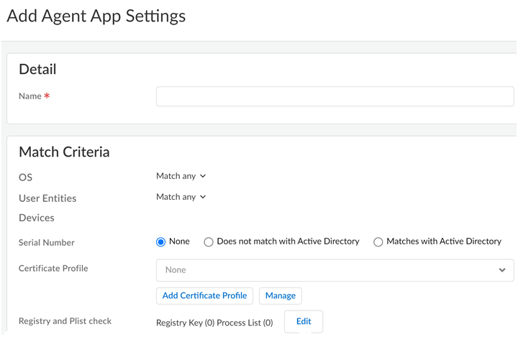This screenshot has height=350, width=518.
Task: Click the "Registry and Plist check" label
Action: point(65,321)
